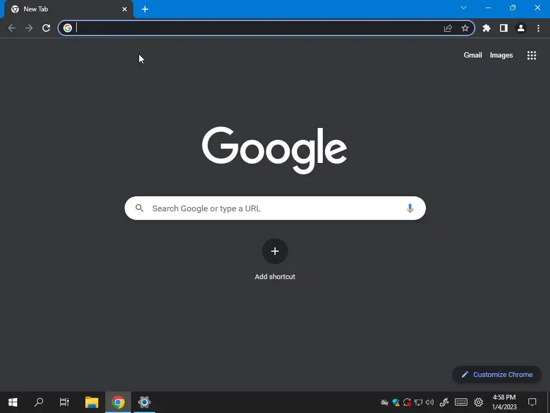Viewport: 550px width, 413px height.
Task: Open the Chrome profile avatar menu
Action: tap(521, 28)
